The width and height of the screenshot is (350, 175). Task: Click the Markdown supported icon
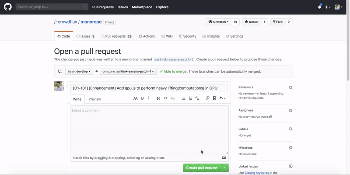coord(224,158)
